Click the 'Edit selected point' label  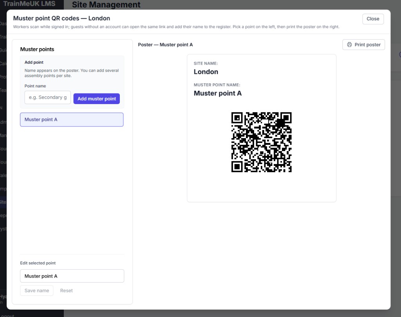(x=38, y=263)
